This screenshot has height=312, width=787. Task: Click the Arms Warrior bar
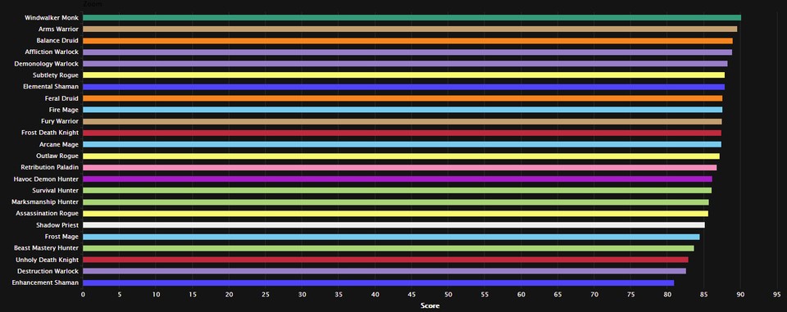410,29
